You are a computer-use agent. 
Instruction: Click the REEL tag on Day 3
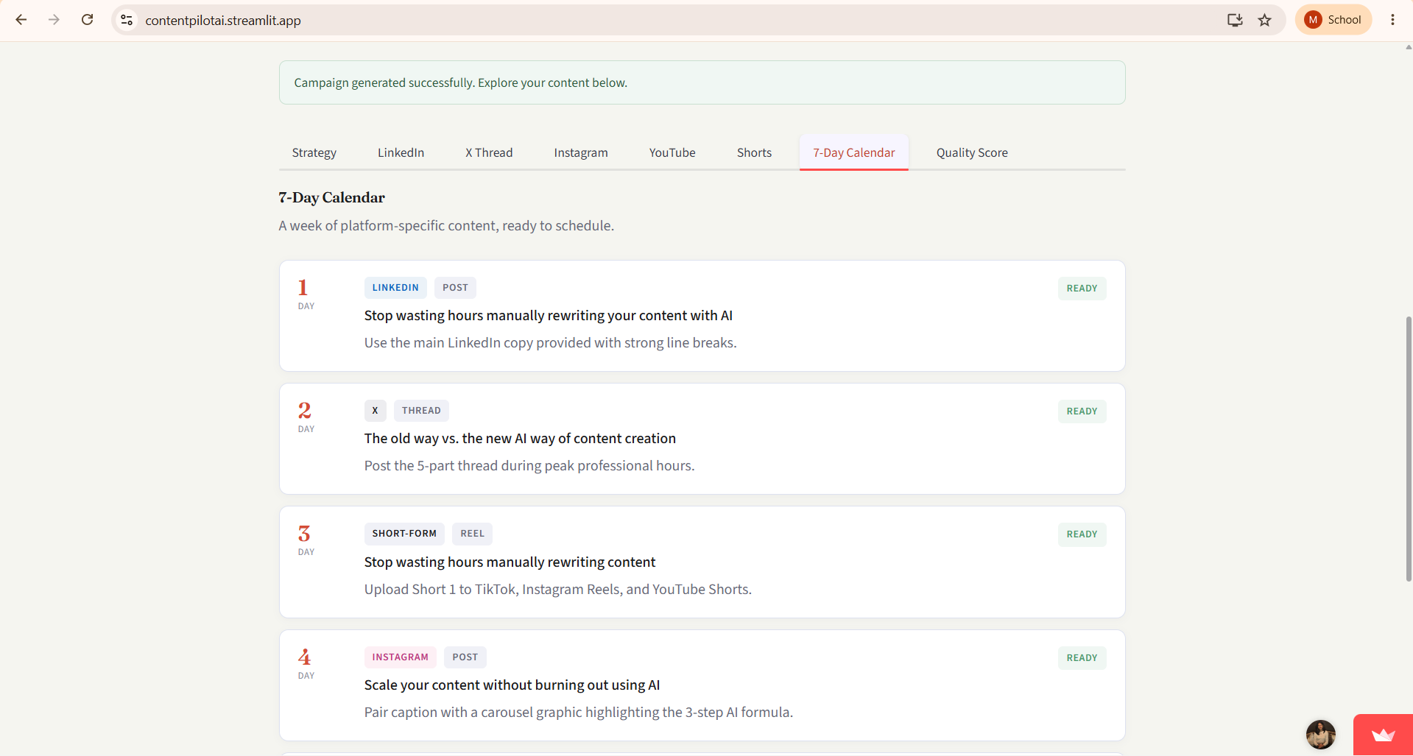pos(473,534)
